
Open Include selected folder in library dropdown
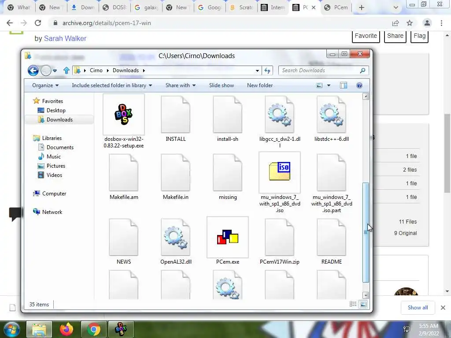(112, 85)
